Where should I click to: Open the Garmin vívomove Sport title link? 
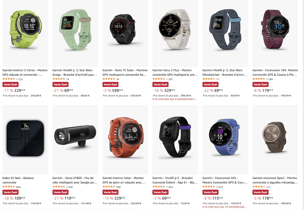coord(275,180)
